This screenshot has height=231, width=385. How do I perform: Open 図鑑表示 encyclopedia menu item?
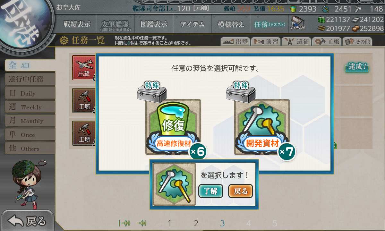154,24
